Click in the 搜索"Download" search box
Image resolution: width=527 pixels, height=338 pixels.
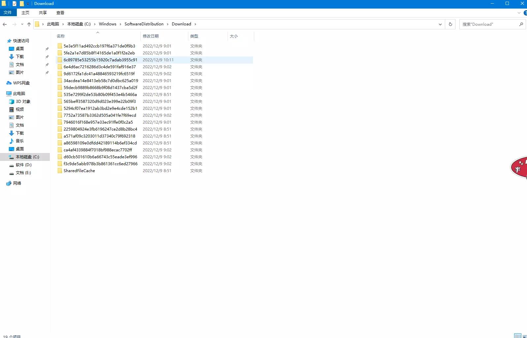click(x=488, y=24)
